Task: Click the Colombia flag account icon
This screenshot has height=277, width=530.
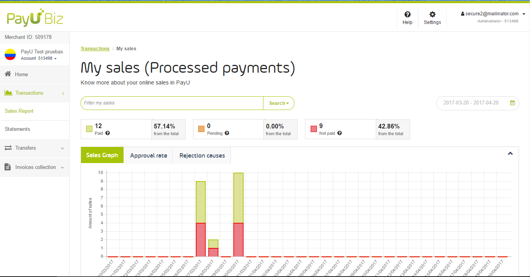Action: coord(10,55)
